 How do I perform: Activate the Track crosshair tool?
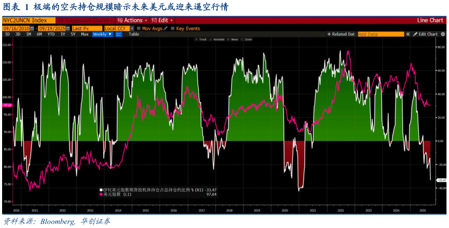pyautogui.click(x=201, y=40)
